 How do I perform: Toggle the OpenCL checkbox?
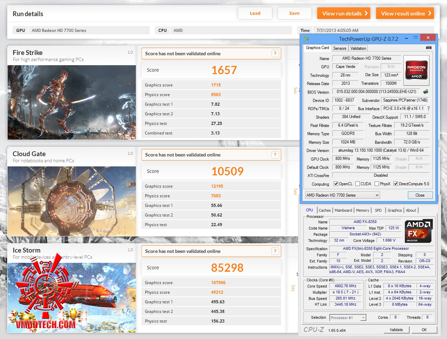tap(336, 184)
